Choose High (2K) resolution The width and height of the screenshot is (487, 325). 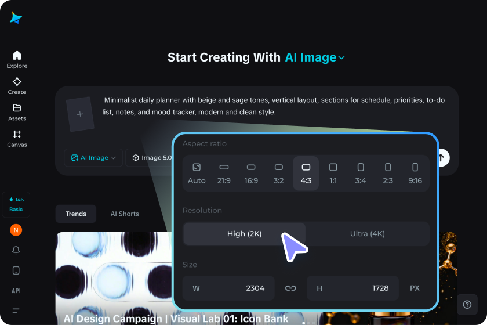[245, 234]
